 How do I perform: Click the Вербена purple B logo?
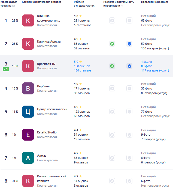point(28,88)
